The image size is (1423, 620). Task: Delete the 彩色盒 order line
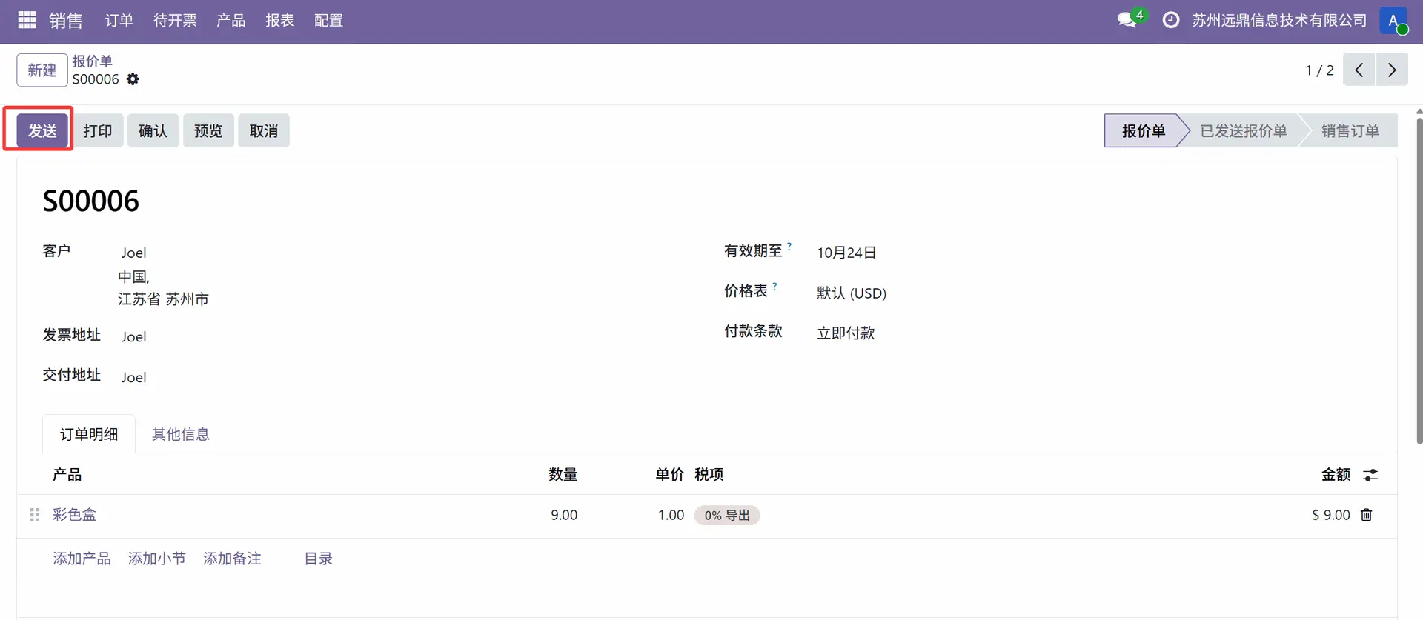click(x=1367, y=515)
